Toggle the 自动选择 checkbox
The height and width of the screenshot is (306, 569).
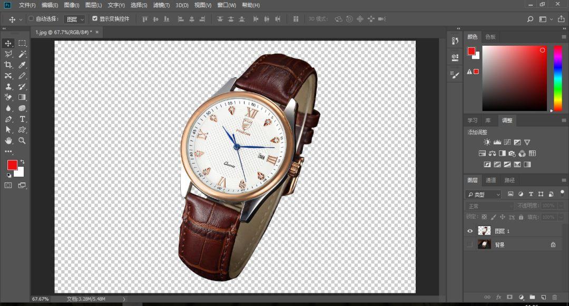31,18
